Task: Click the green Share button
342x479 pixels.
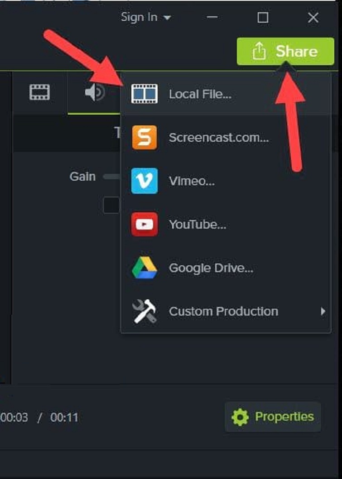Action: (x=285, y=51)
